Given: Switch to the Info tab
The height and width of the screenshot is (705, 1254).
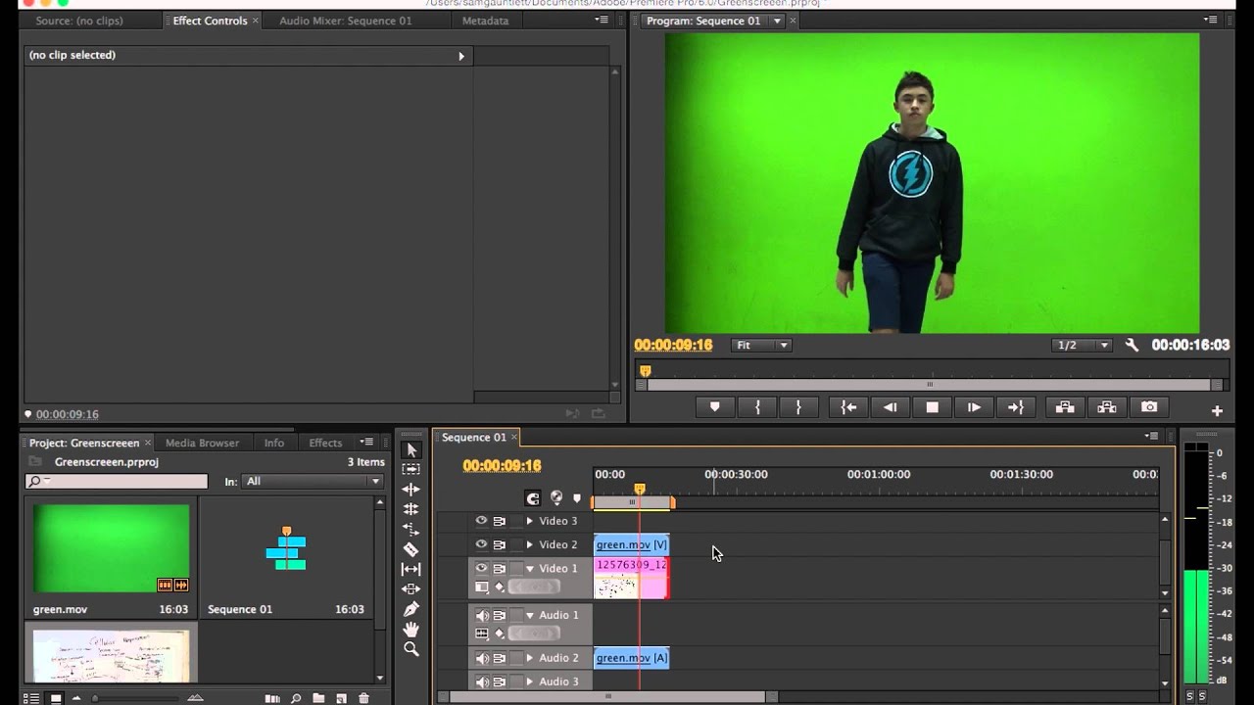Looking at the screenshot, I should click(x=274, y=443).
